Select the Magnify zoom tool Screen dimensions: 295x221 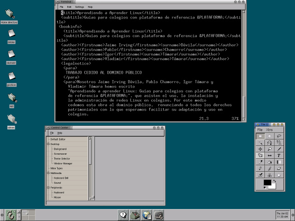tap(270, 150)
